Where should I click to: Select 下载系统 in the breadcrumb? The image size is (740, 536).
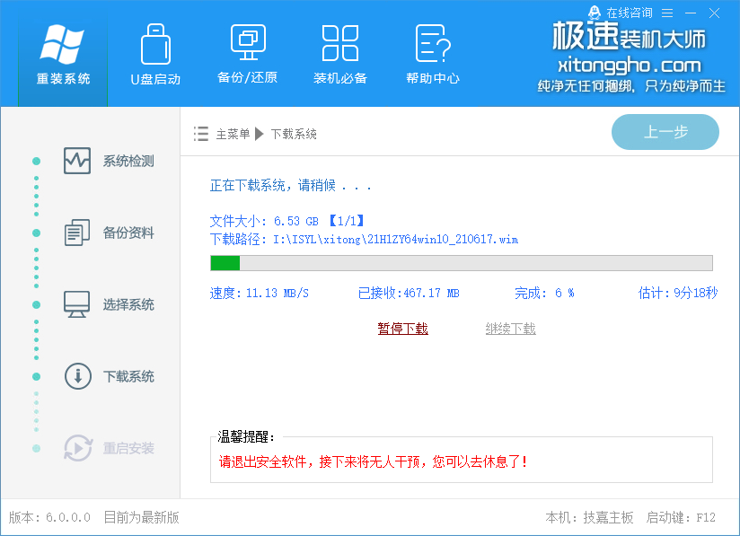point(294,134)
